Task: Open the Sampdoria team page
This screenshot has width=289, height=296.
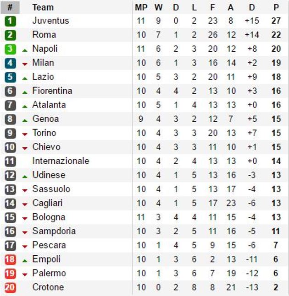Action: [x=54, y=231]
